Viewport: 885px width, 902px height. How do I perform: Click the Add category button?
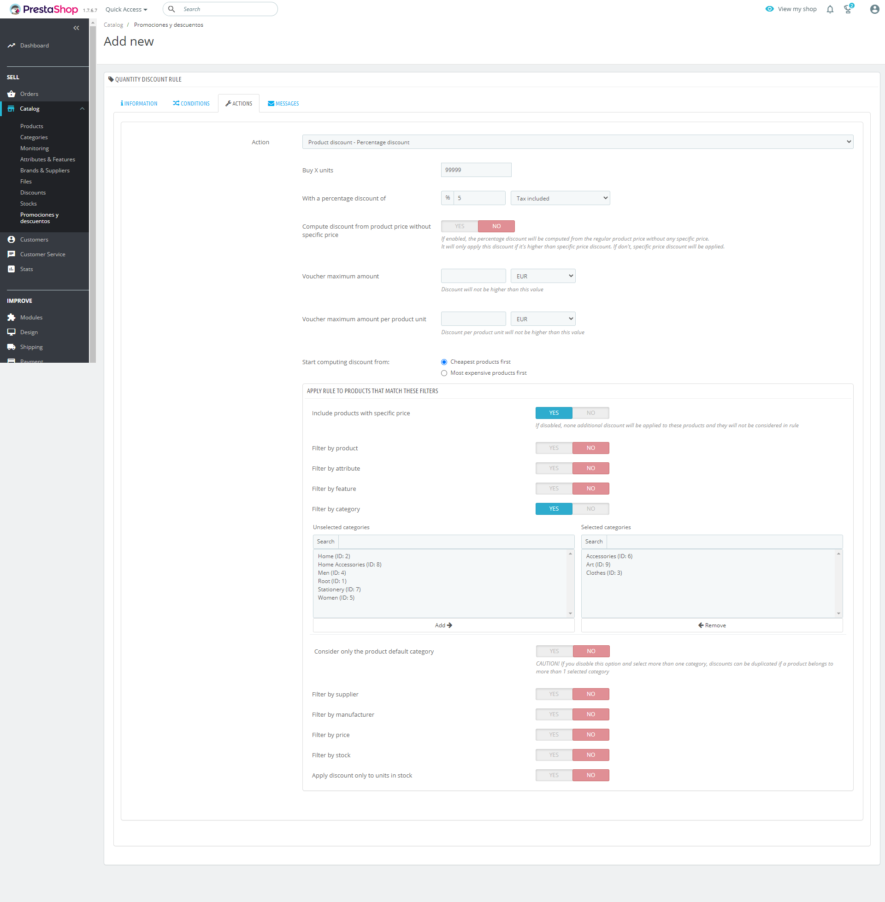point(443,625)
